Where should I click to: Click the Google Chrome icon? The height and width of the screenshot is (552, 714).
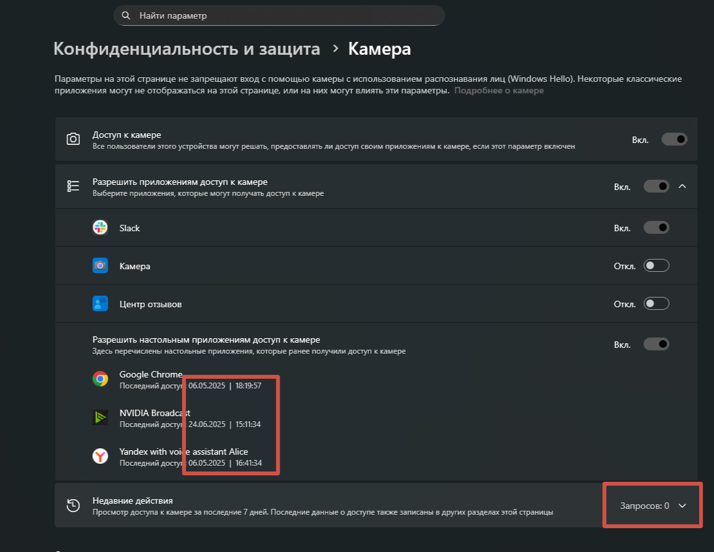click(100, 379)
